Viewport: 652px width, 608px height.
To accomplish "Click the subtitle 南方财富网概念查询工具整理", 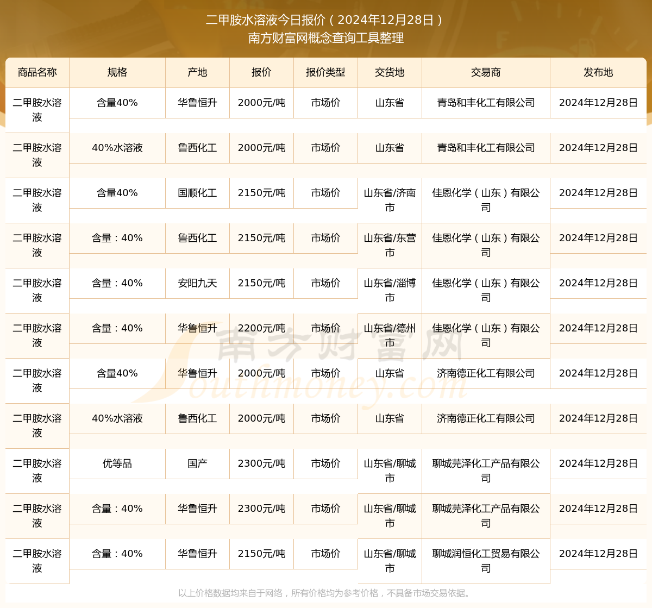I will pos(326,38).
